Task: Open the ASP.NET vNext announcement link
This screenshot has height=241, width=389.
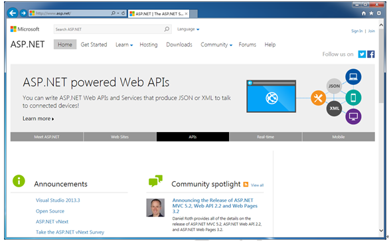Action: coord(52,222)
